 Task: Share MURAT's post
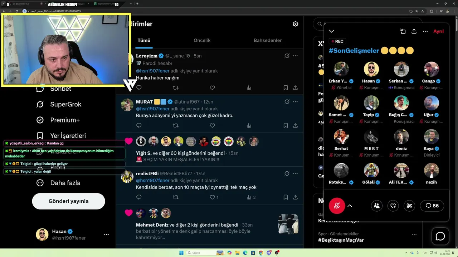(295, 125)
